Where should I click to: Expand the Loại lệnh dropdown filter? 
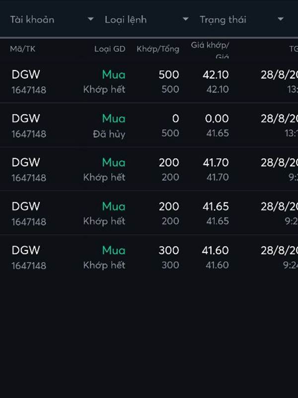point(147,19)
